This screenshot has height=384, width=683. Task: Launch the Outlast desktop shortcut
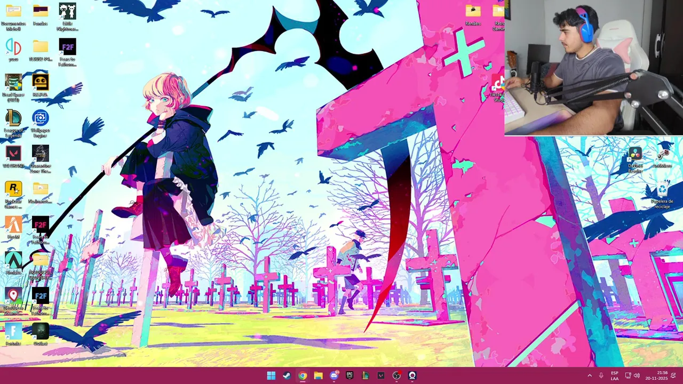(40, 334)
